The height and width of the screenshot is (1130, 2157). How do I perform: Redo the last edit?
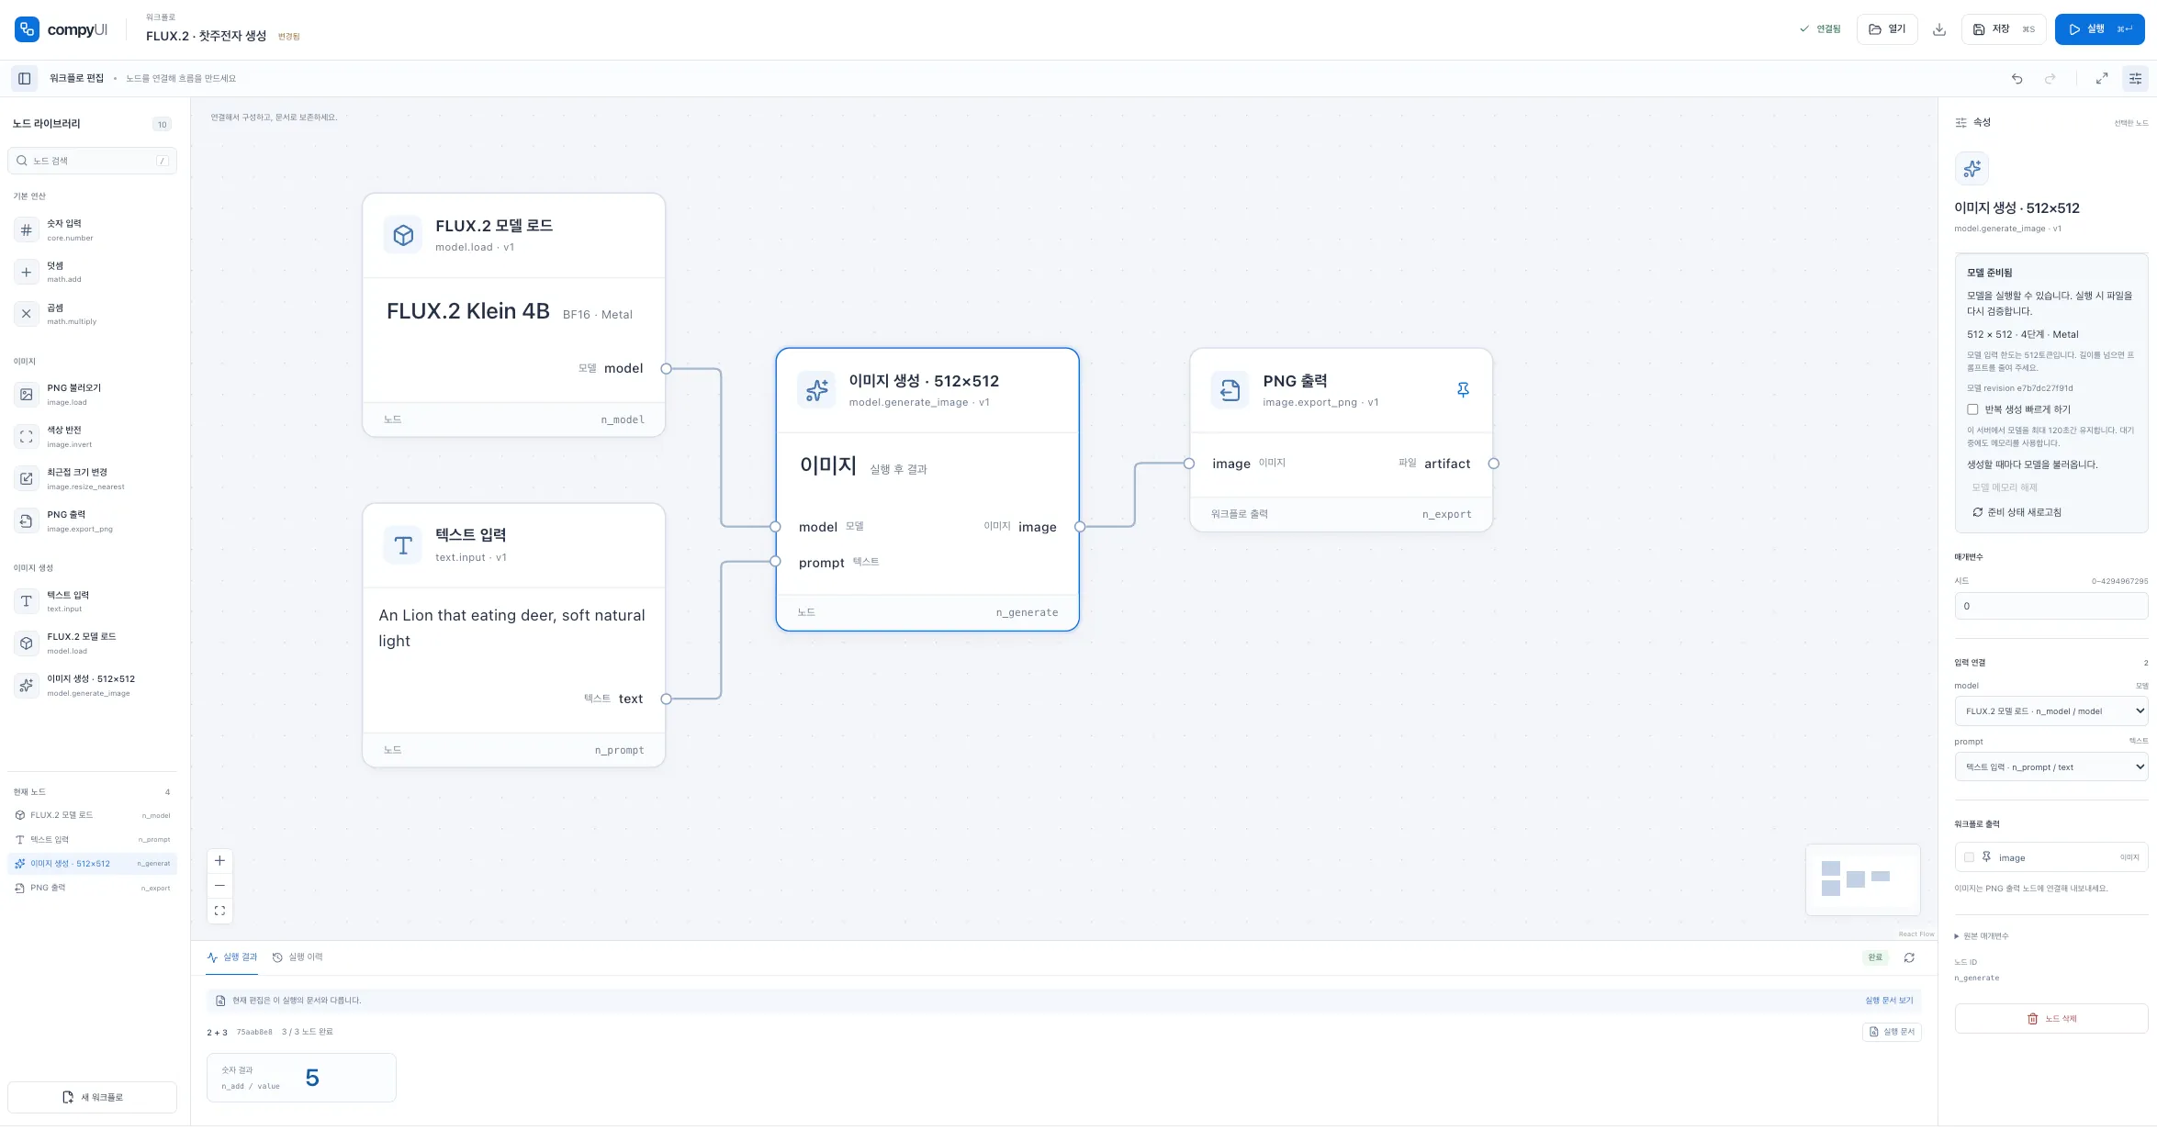pyautogui.click(x=2050, y=79)
